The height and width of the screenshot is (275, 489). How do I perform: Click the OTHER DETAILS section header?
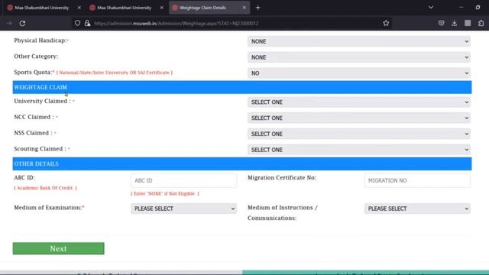[242, 164]
